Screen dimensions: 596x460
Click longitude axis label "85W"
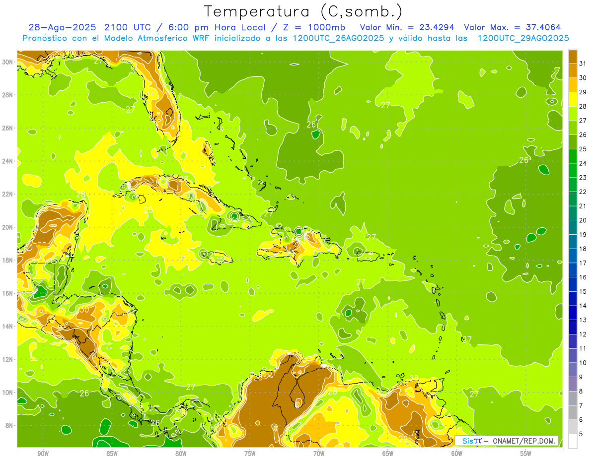coord(112,454)
